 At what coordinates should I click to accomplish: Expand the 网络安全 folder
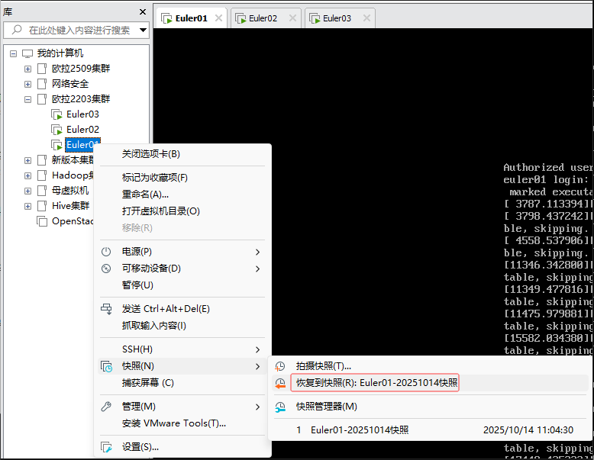click(27, 84)
